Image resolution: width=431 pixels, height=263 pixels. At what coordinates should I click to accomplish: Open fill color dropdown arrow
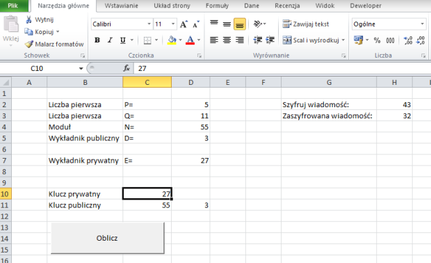coord(180,40)
